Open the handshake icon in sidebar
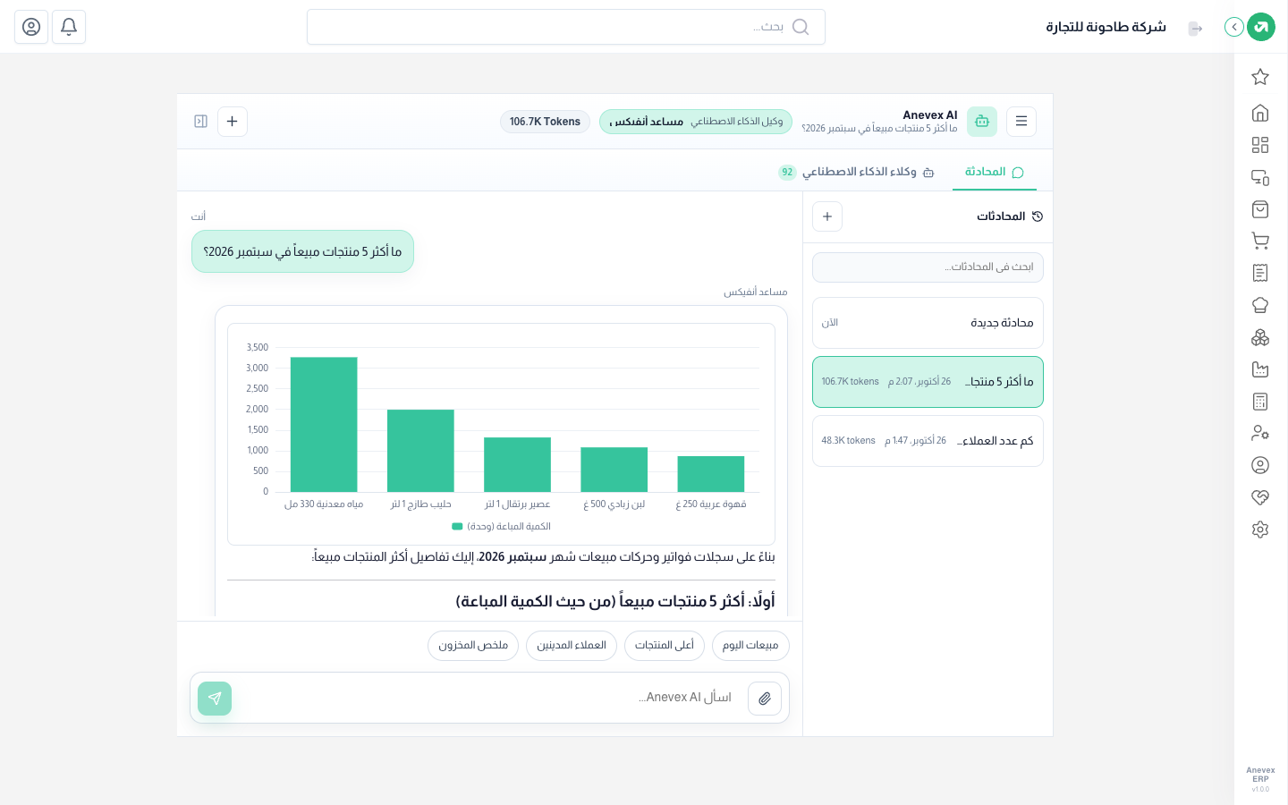 point(1260,497)
